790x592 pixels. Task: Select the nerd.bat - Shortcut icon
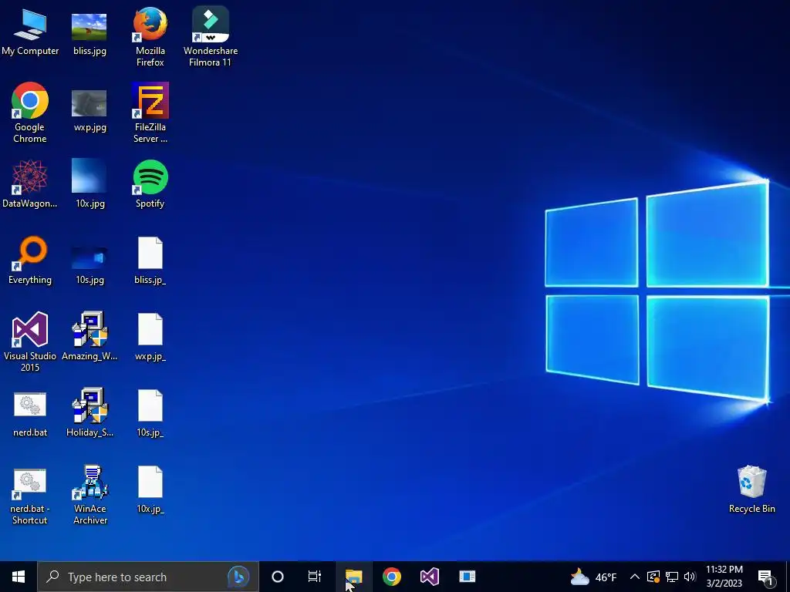[x=30, y=496]
